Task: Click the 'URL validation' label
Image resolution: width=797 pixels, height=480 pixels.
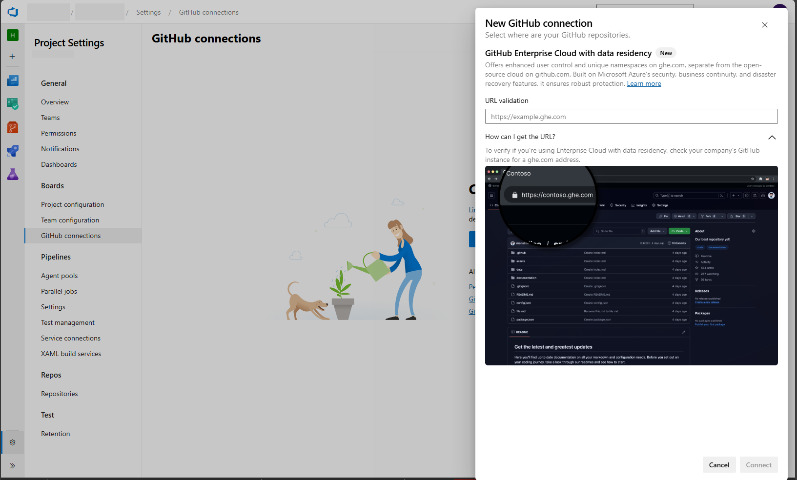Action: pos(507,100)
